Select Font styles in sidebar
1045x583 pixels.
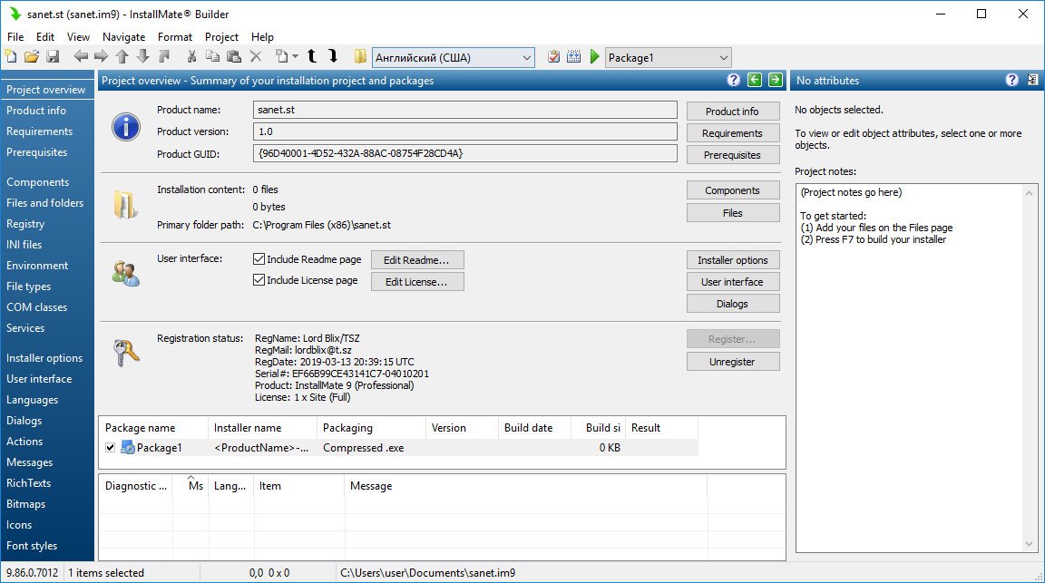point(32,546)
